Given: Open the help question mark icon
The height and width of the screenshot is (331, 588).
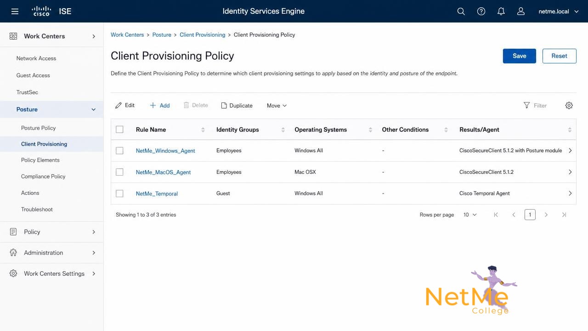Looking at the screenshot, I should [481, 11].
